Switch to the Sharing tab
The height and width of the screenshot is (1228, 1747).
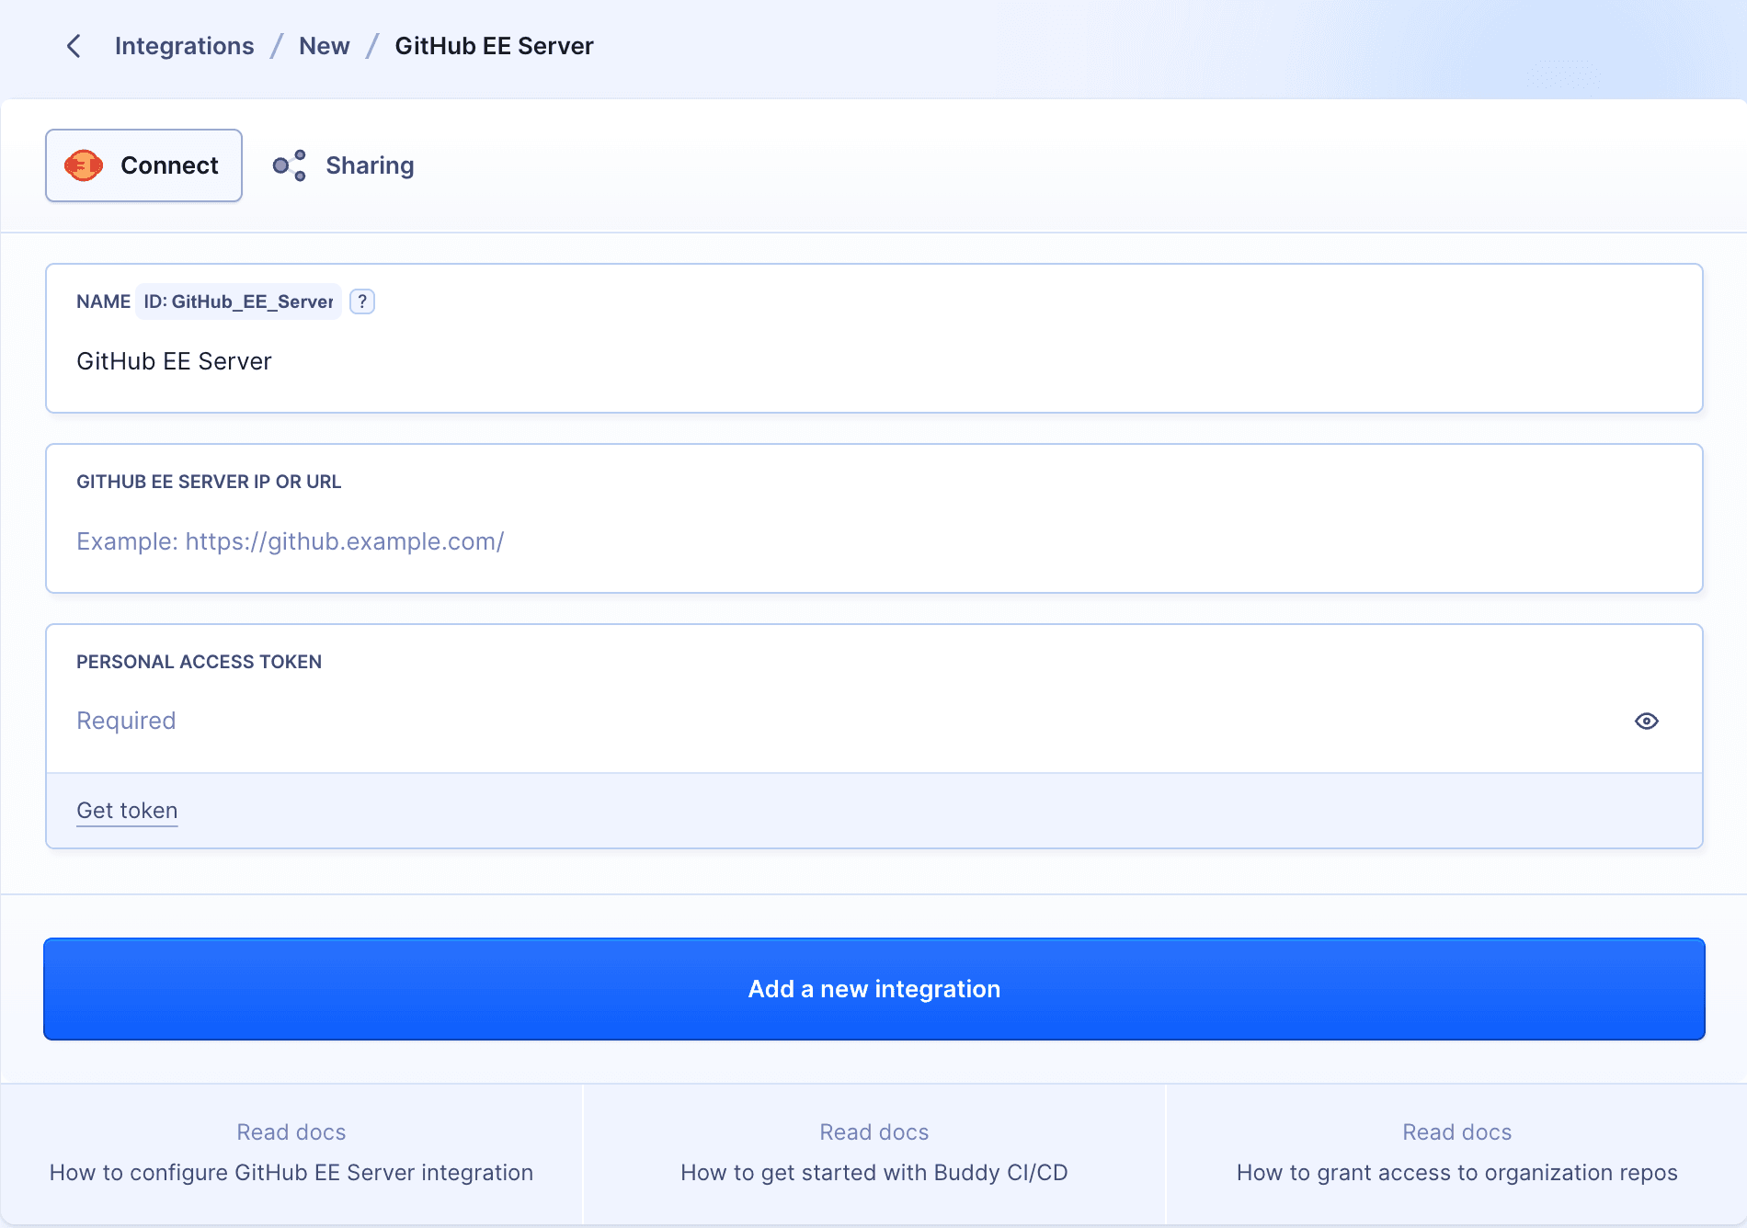tap(343, 165)
